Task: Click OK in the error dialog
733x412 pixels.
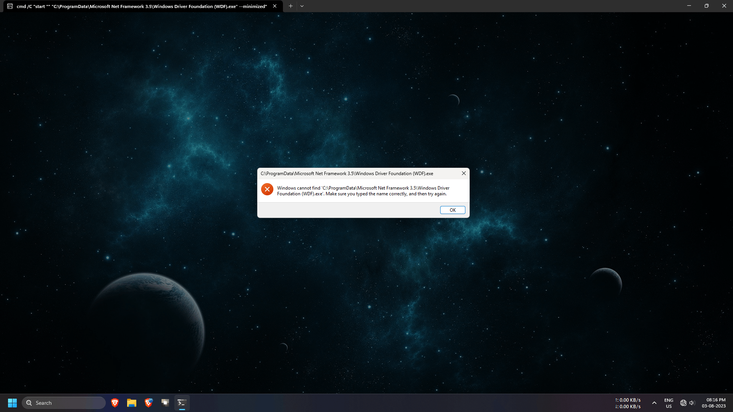Action: click(x=452, y=210)
